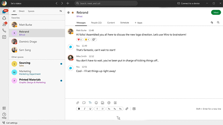Click Mike Smith's avatar in the conversation
This screenshot has height=125, width=223.
pyautogui.click(x=70, y=58)
